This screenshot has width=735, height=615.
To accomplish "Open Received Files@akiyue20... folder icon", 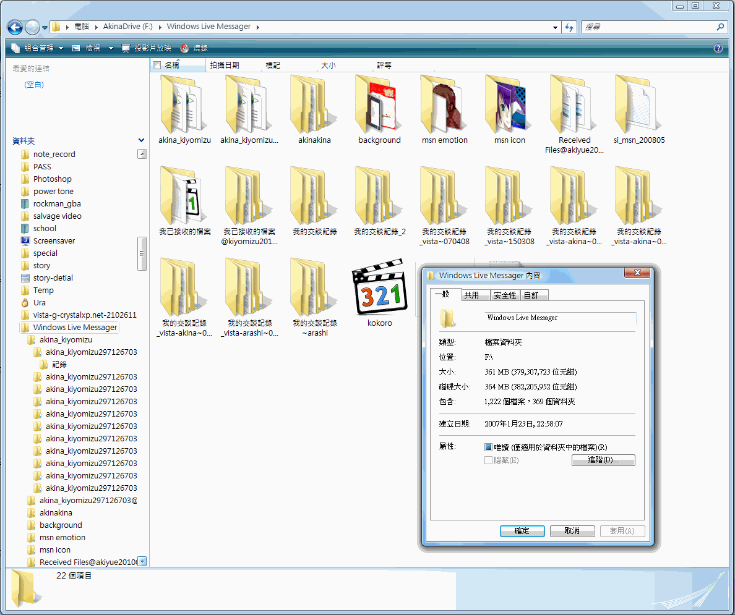I will 574,104.
